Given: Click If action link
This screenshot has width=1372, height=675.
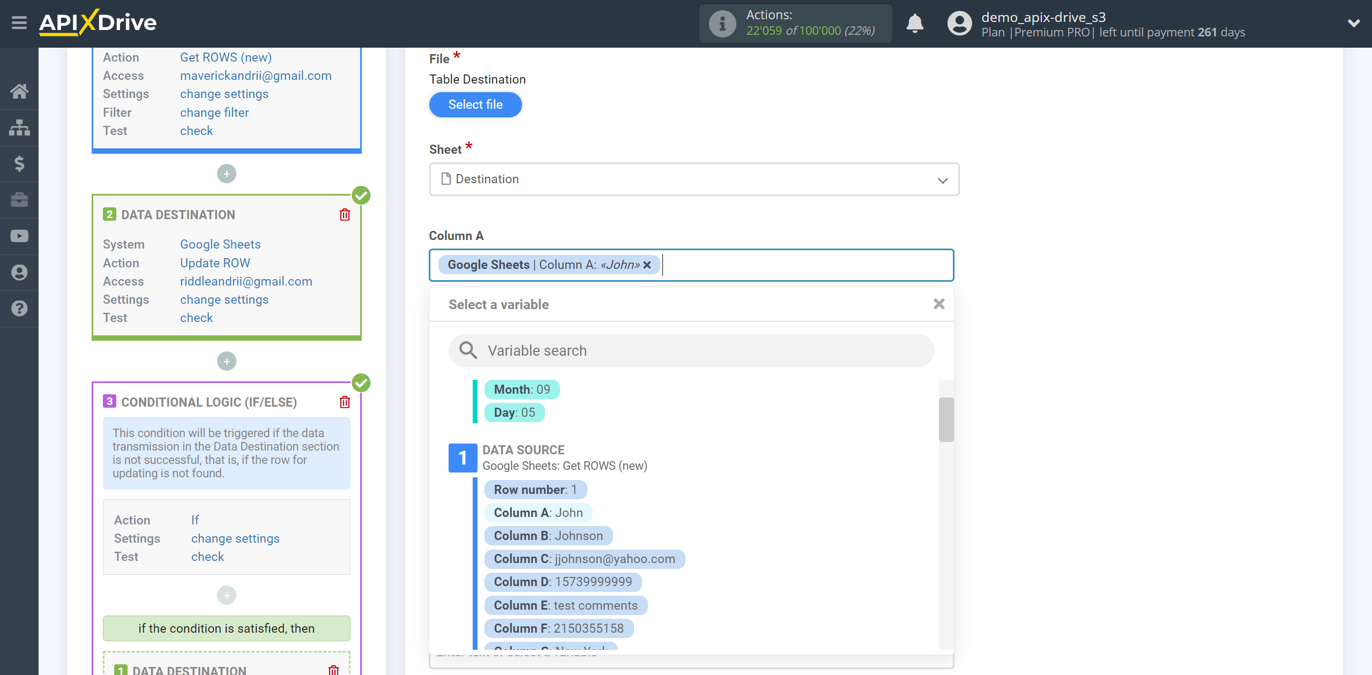Looking at the screenshot, I should pyautogui.click(x=195, y=520).
